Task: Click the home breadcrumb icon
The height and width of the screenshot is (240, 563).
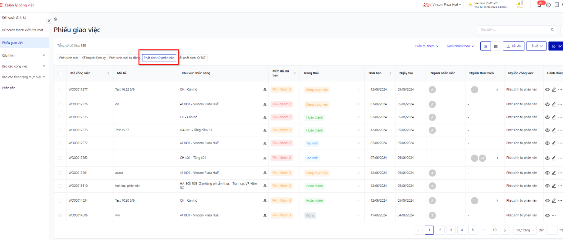Action: (55, 19)
